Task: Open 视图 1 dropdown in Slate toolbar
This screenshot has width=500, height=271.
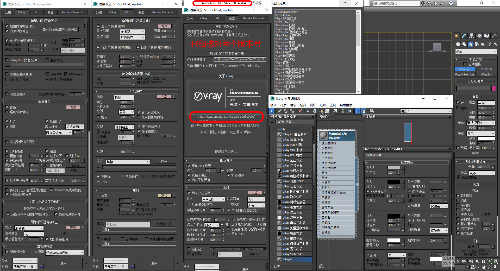Action: (x=426, y=111)
